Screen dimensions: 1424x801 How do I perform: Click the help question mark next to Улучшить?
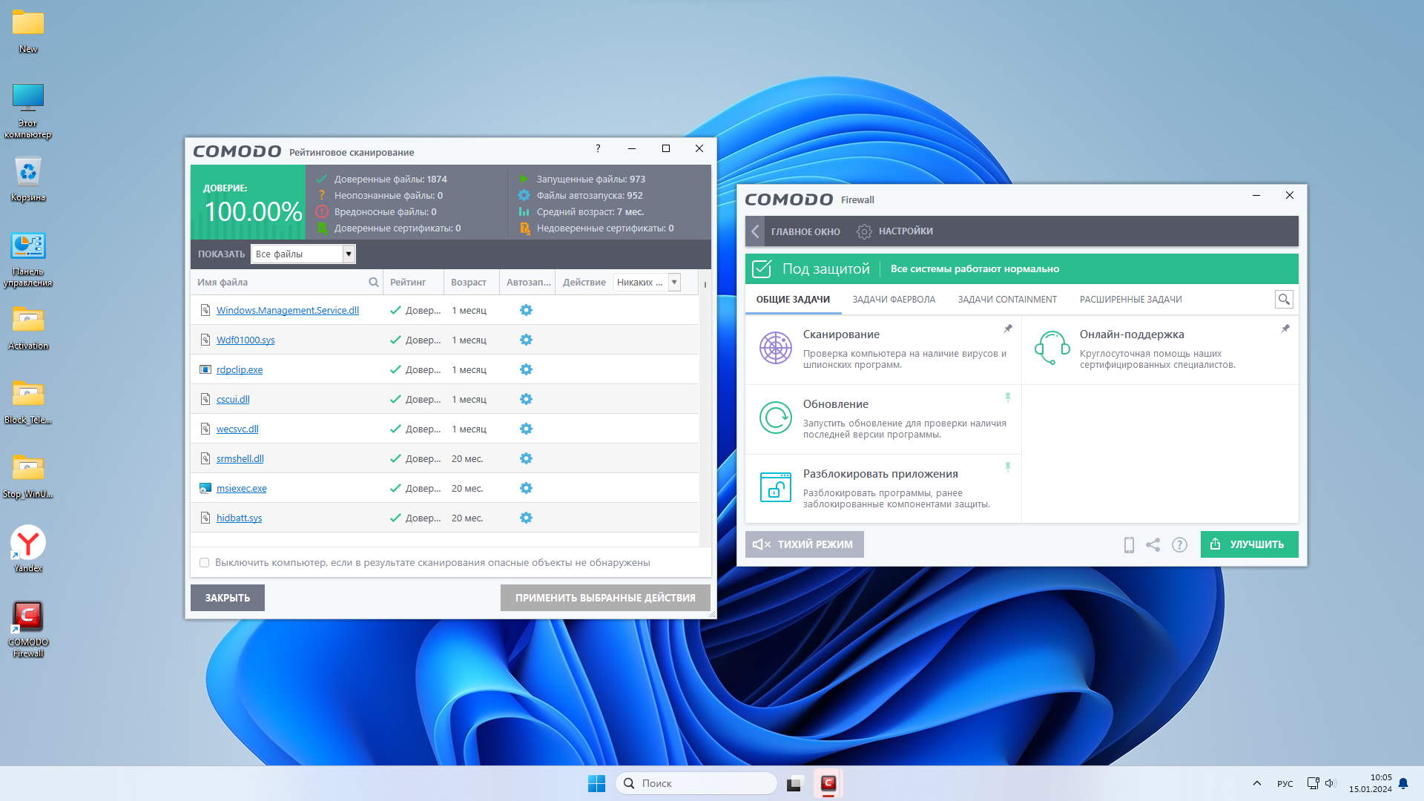(x=1179, y=545)
